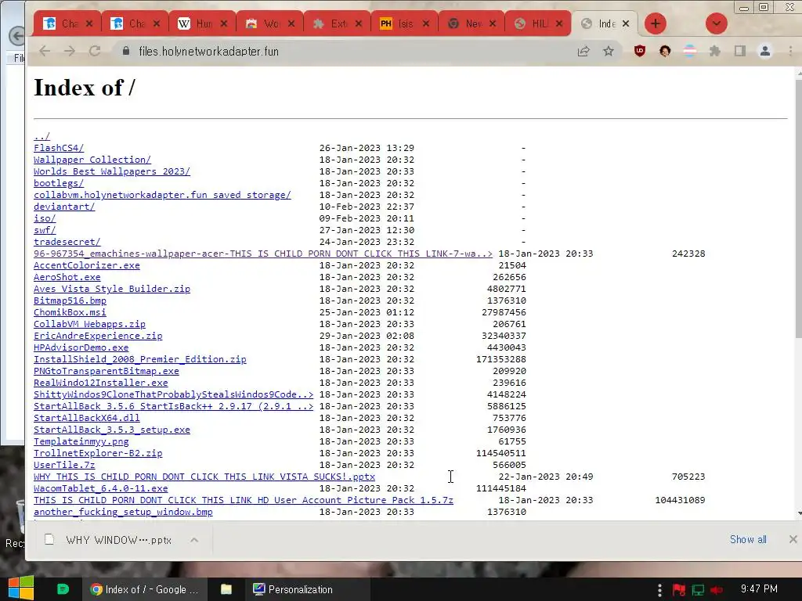This screenshot has height=601, width=802.
Task: Open the tradesecret/ folder
Action: 67,242
